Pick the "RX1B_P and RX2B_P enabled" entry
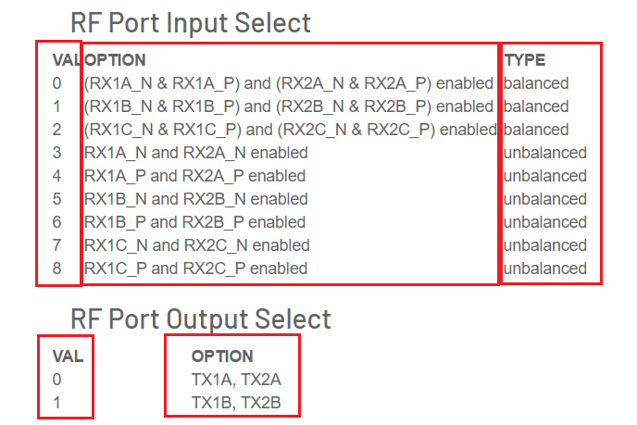 click(194, 222)
